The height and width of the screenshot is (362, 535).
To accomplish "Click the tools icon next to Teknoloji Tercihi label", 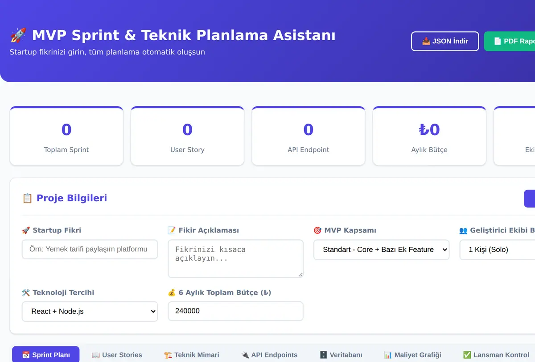I will click(26, 292).
